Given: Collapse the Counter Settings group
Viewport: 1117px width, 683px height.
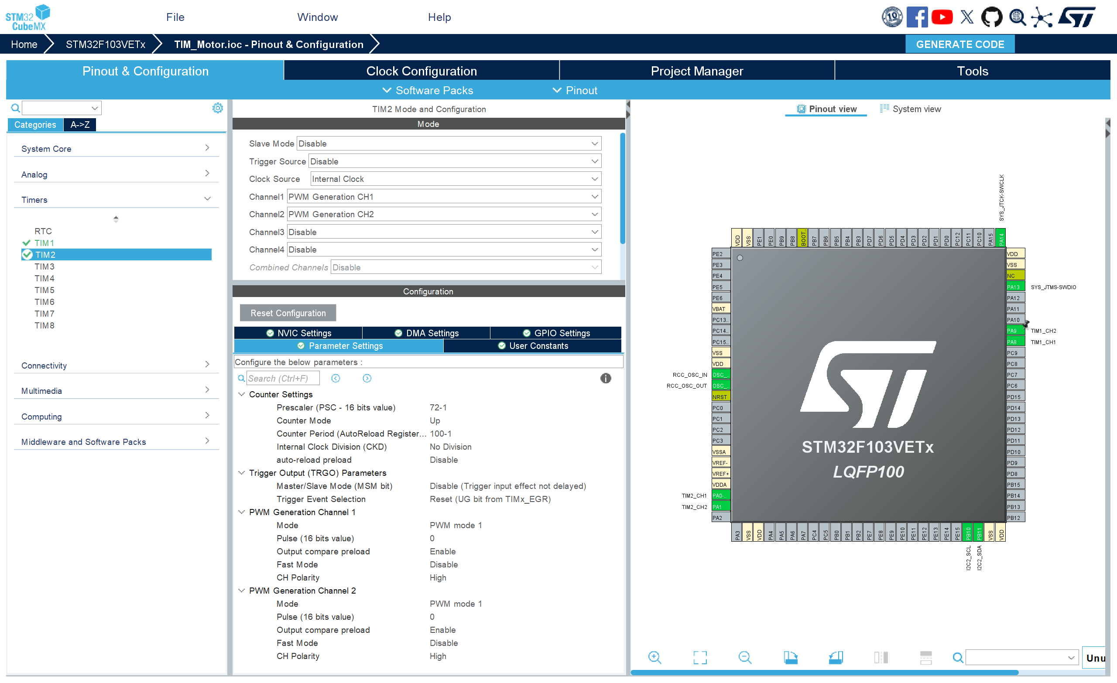Looking at the screenshot, I should point(242,394).
